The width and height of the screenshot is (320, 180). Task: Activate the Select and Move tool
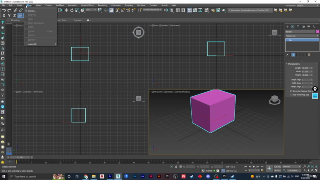[x=66, y=10]
